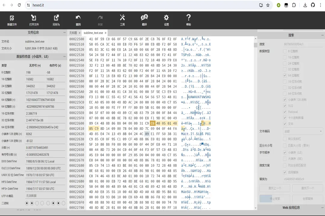
Task: Click the 新建文件 (New file) icon
Action: [x=12, y=20]
